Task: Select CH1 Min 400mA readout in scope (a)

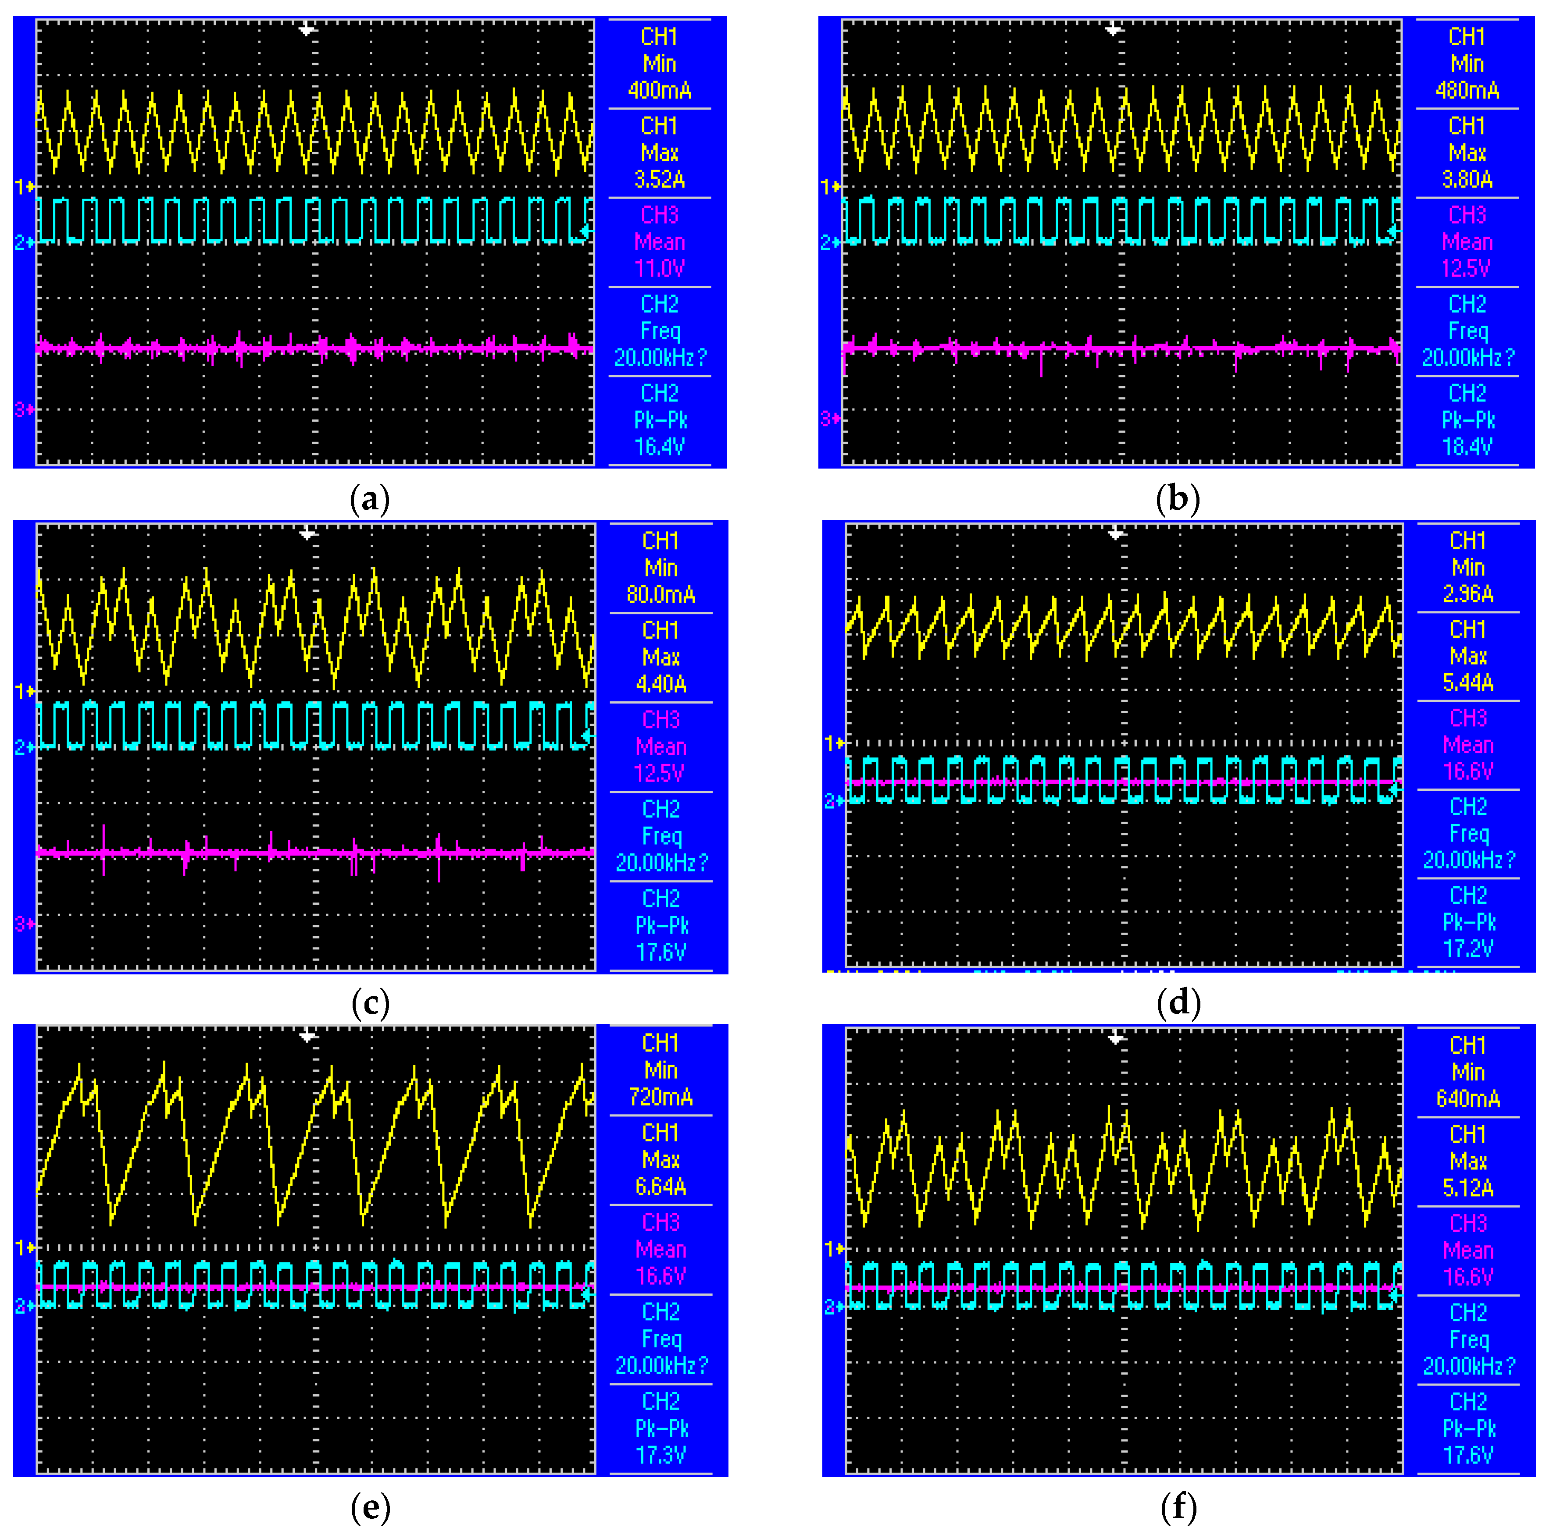Action: click(x=659, y=64)
